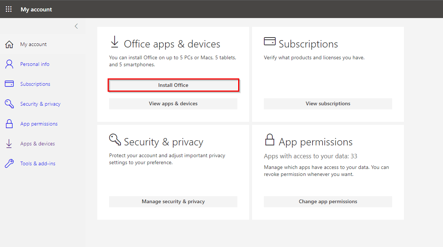
Task: Navigate to Subscriptions in the sidebar
Action: (x=35, y=84)
